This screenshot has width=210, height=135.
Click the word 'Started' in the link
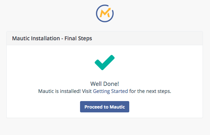pyautogui.click(x=119, y=91)
